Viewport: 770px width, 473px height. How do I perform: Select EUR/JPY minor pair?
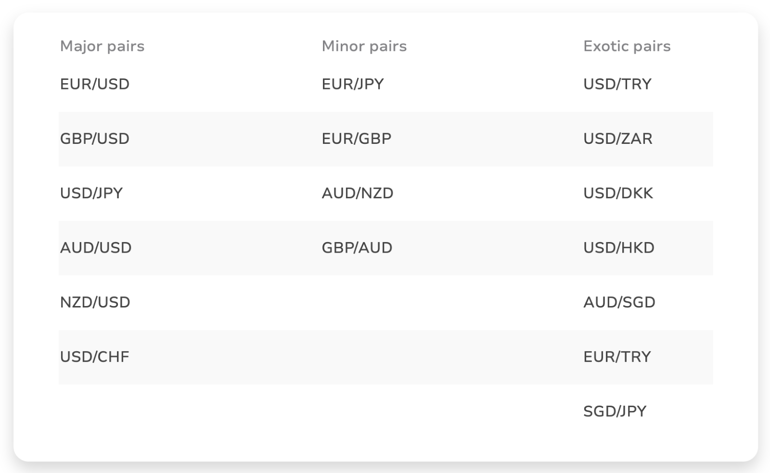click(x=353, y=84)
